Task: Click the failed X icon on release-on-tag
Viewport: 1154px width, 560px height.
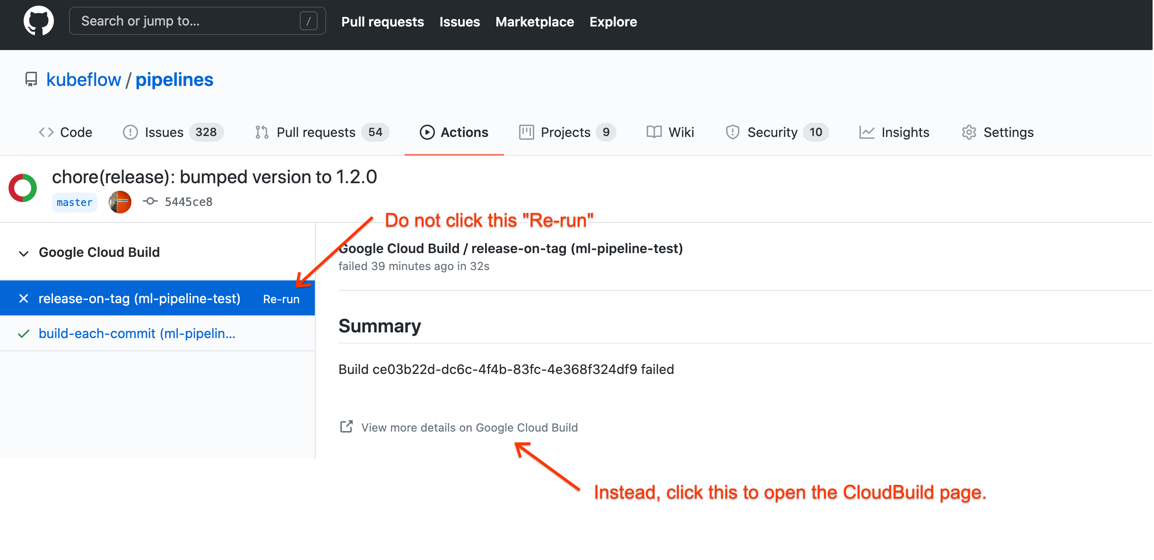Action: [24, 298]
